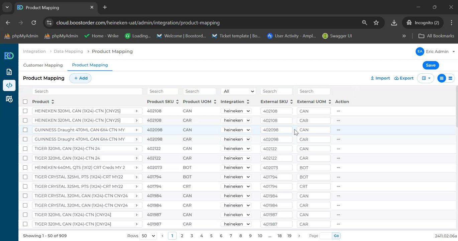Open actions menu for first HEINEKEN row

[338, 111]
